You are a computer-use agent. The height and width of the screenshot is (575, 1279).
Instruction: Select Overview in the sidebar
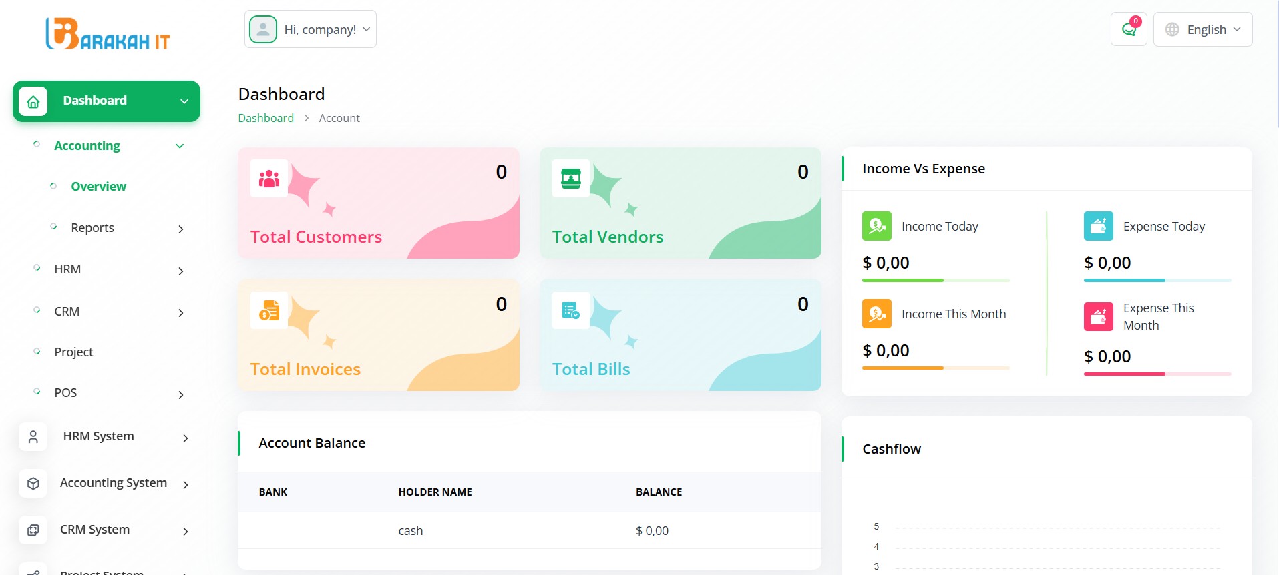pyautogui.click(x=98, y=187)
